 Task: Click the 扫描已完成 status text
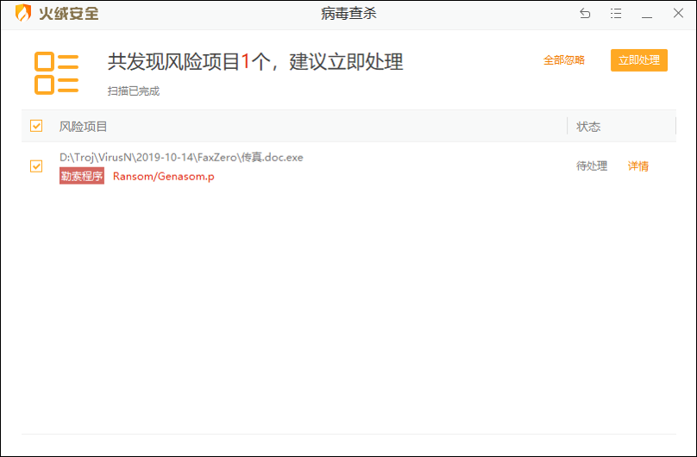(134, 91)
